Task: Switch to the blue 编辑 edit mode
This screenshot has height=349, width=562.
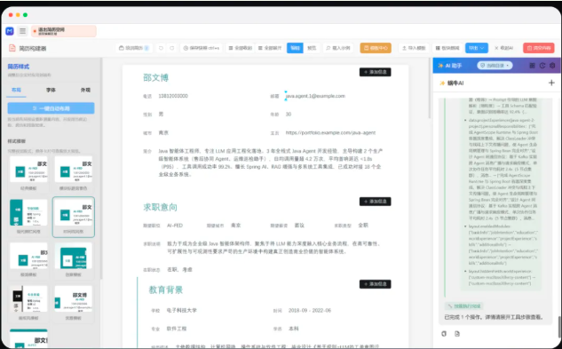Action: click(295, 48)
